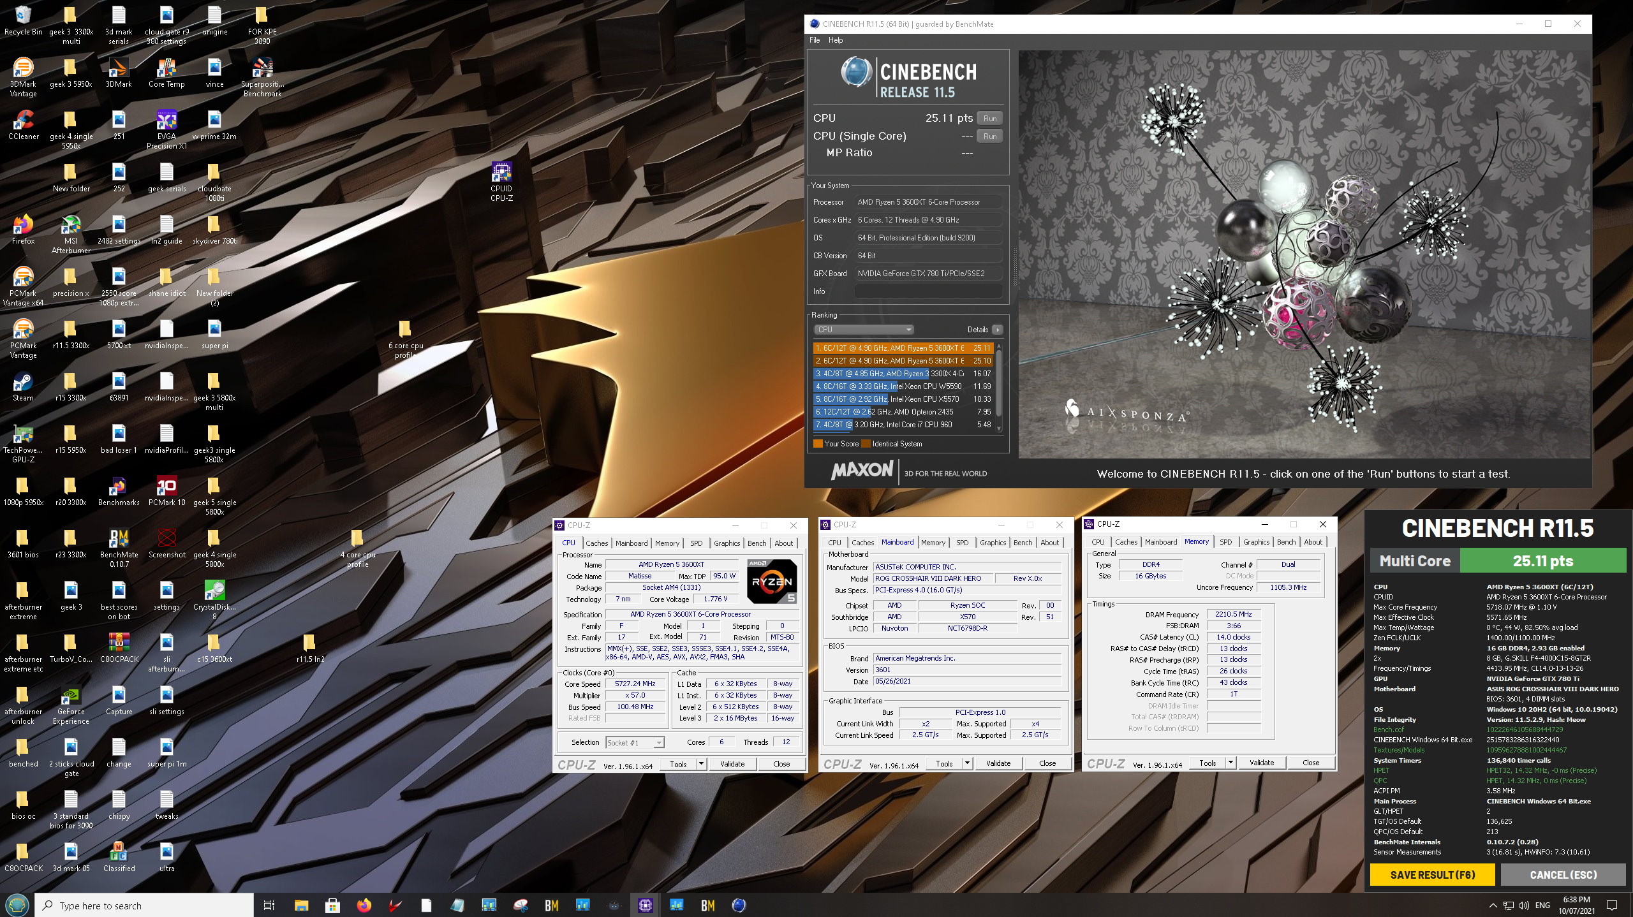Switch to Caches tab in left CPU-Z window

point(597,543)
